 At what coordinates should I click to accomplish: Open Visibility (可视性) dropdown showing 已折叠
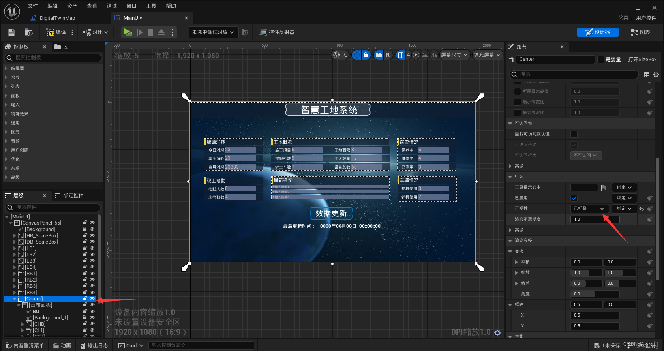coord(589,209)
